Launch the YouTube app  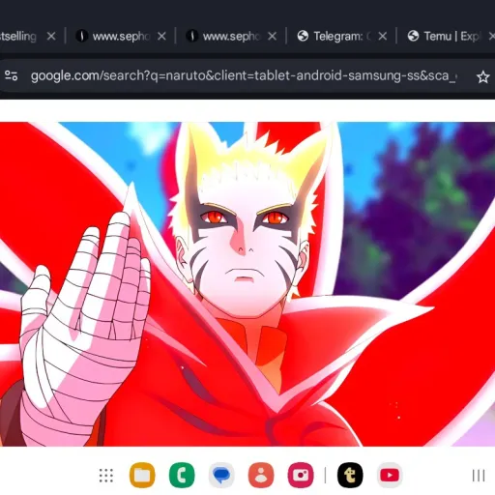pos(390,475)
